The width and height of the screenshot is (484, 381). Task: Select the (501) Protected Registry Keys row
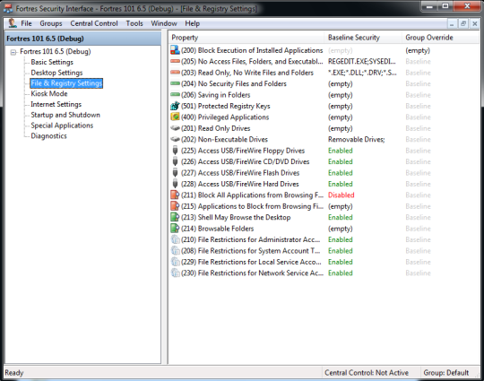click(324, 106)
